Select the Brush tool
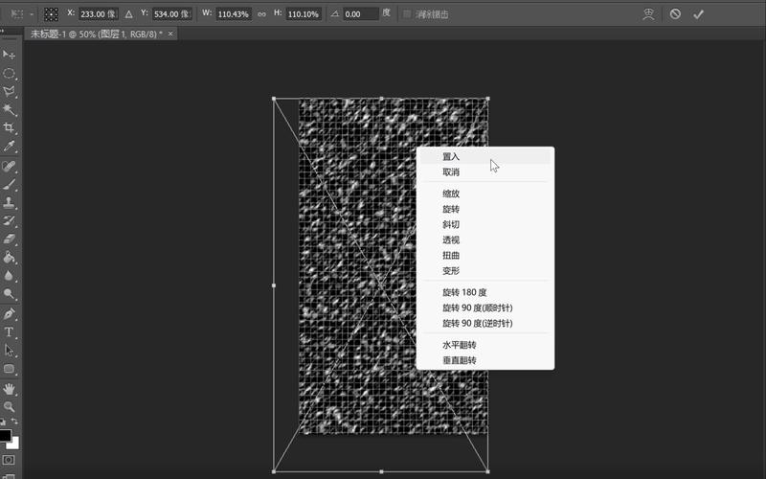This screenshot has width=766, height=479. tap(9, 184)
